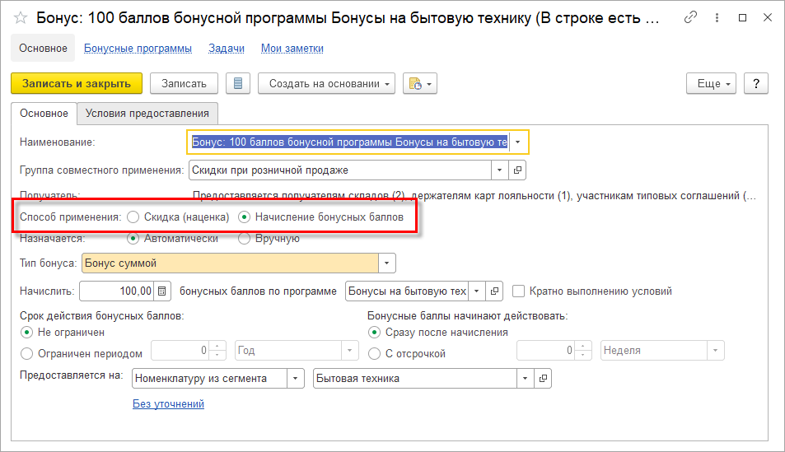This screenshot has width=785, height=452.
Task: Switch to Условия предоставления tab
Action: (x=147, y=113)
